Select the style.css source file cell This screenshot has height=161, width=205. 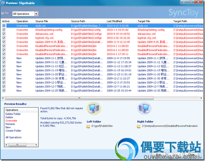coord(41,26)
